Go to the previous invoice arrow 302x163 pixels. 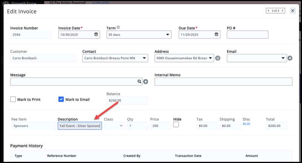[x=269, y=11]
